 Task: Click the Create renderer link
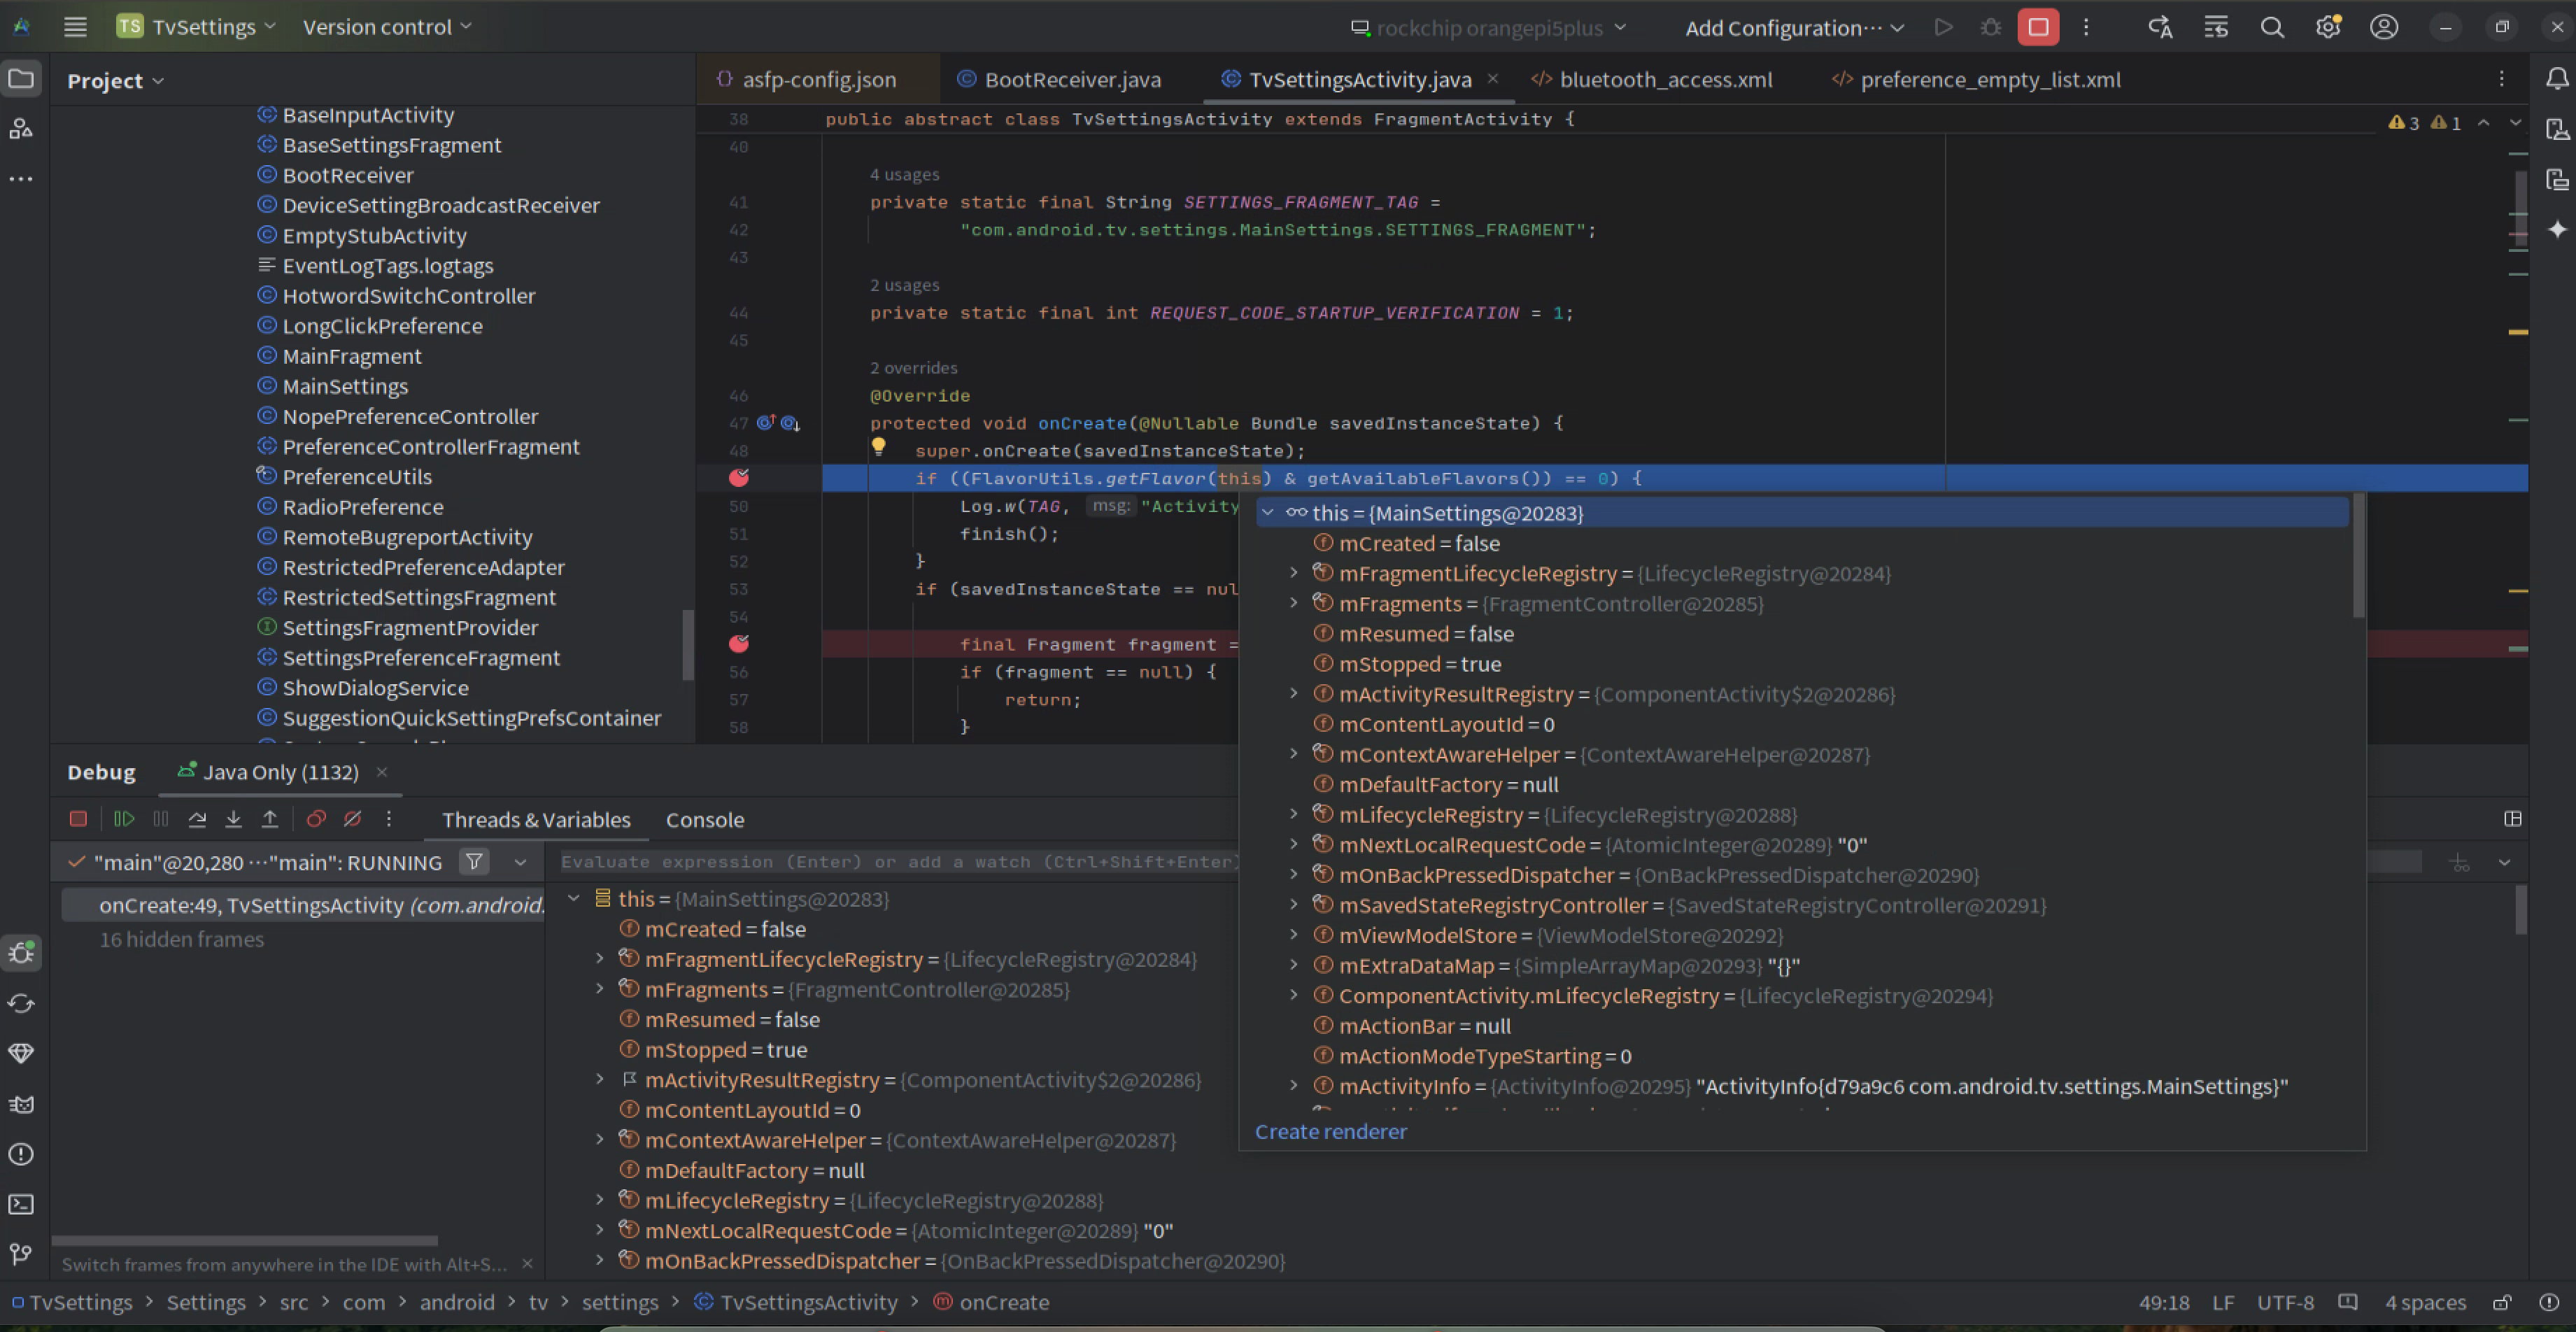coord(1330,1131)
